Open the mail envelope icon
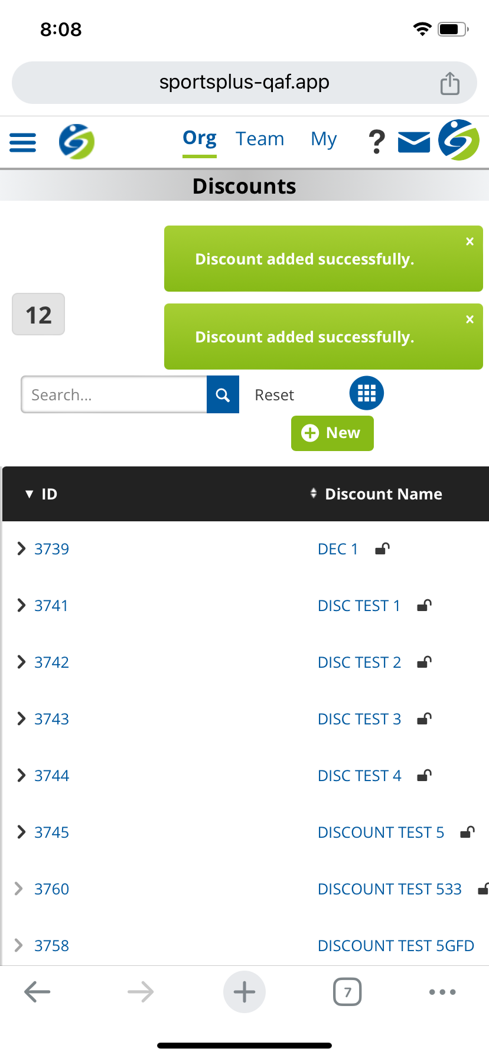This screenshot has width=489, height=1058. click(413, 142)
